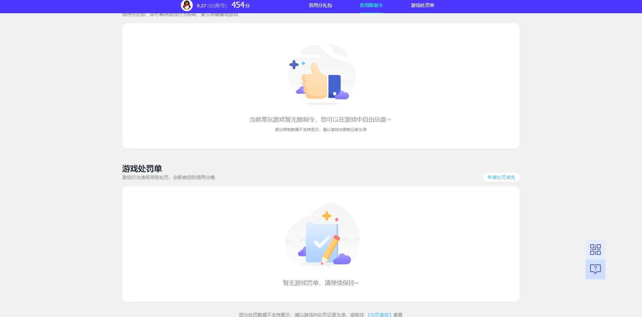Click the 454分 credit score display
The width and height of the screenshot is (642, 317).
(240, 5)
